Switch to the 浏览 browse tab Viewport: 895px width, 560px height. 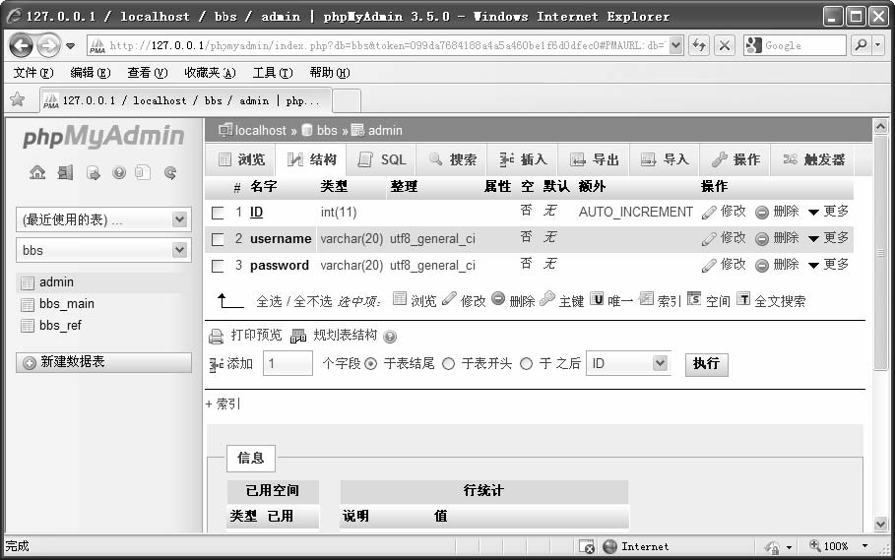241,159
